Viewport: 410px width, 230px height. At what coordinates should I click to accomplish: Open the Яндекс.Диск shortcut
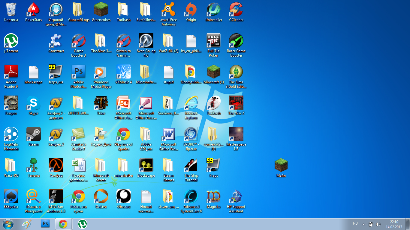pyautogui.click(x=101, y=134)
